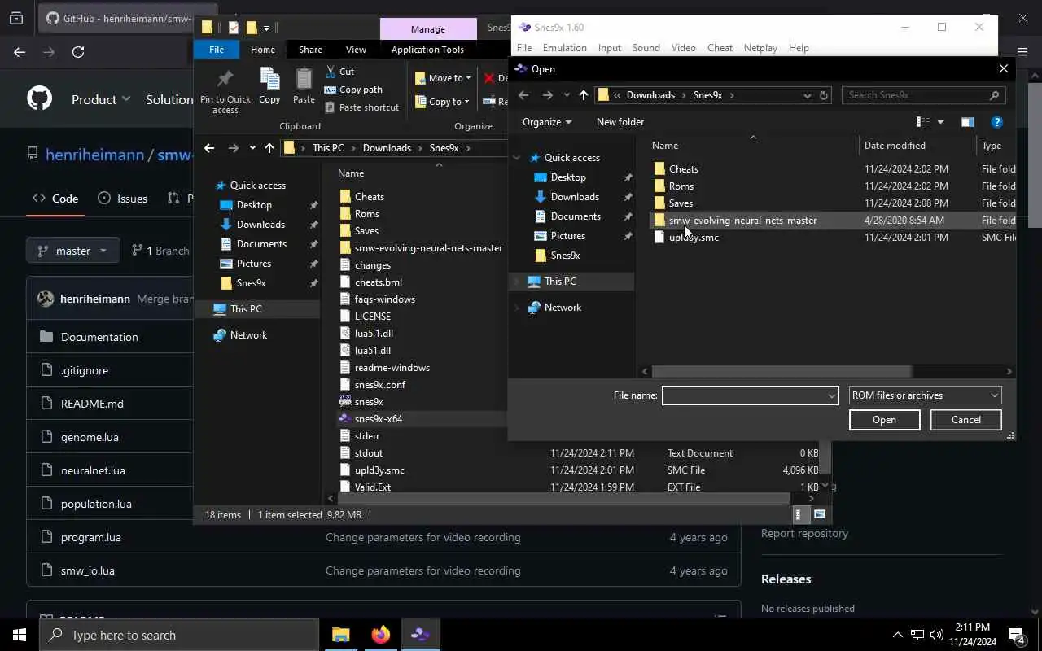Toggle preview pane icon in Open dialog
Viewport: 1042px width, 651px height.
click(x=967, y=122)
